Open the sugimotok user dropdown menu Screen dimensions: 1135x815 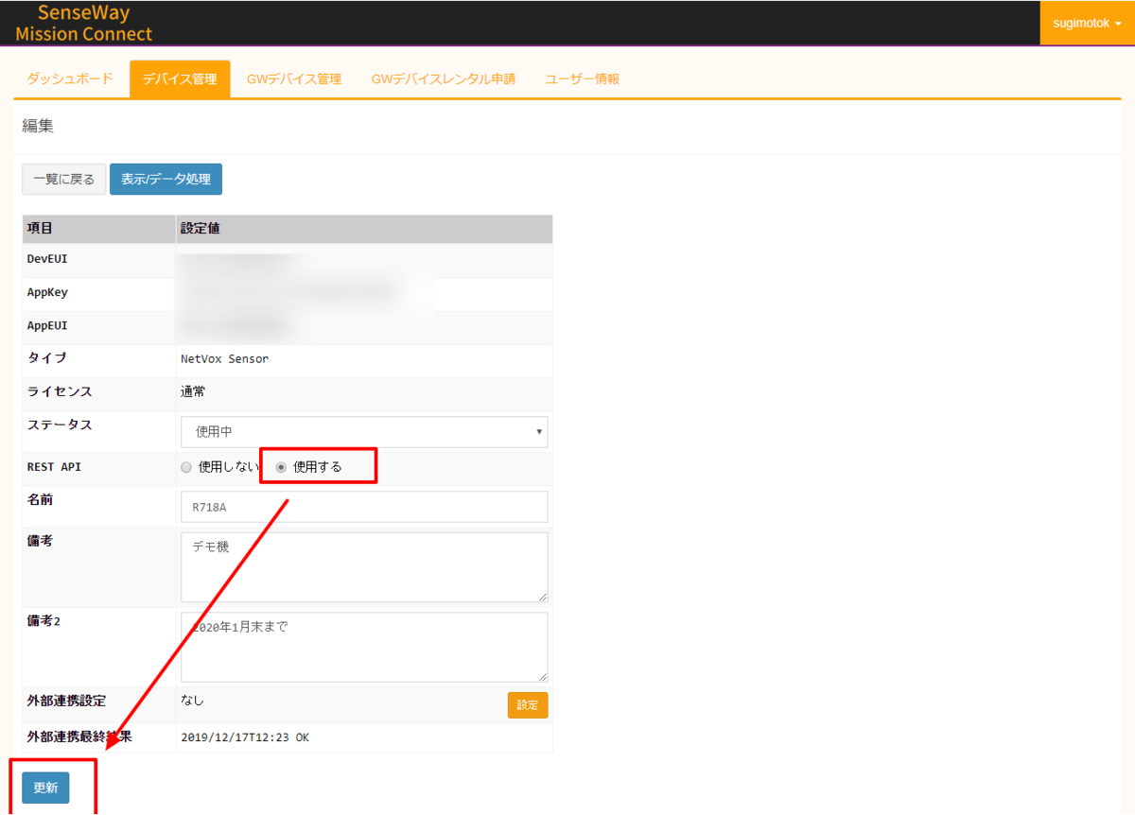click(1087, 23)
